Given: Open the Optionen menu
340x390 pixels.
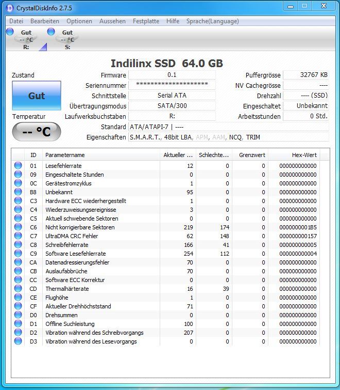Looking at the screenshot, I should click(x=79, y=21).
